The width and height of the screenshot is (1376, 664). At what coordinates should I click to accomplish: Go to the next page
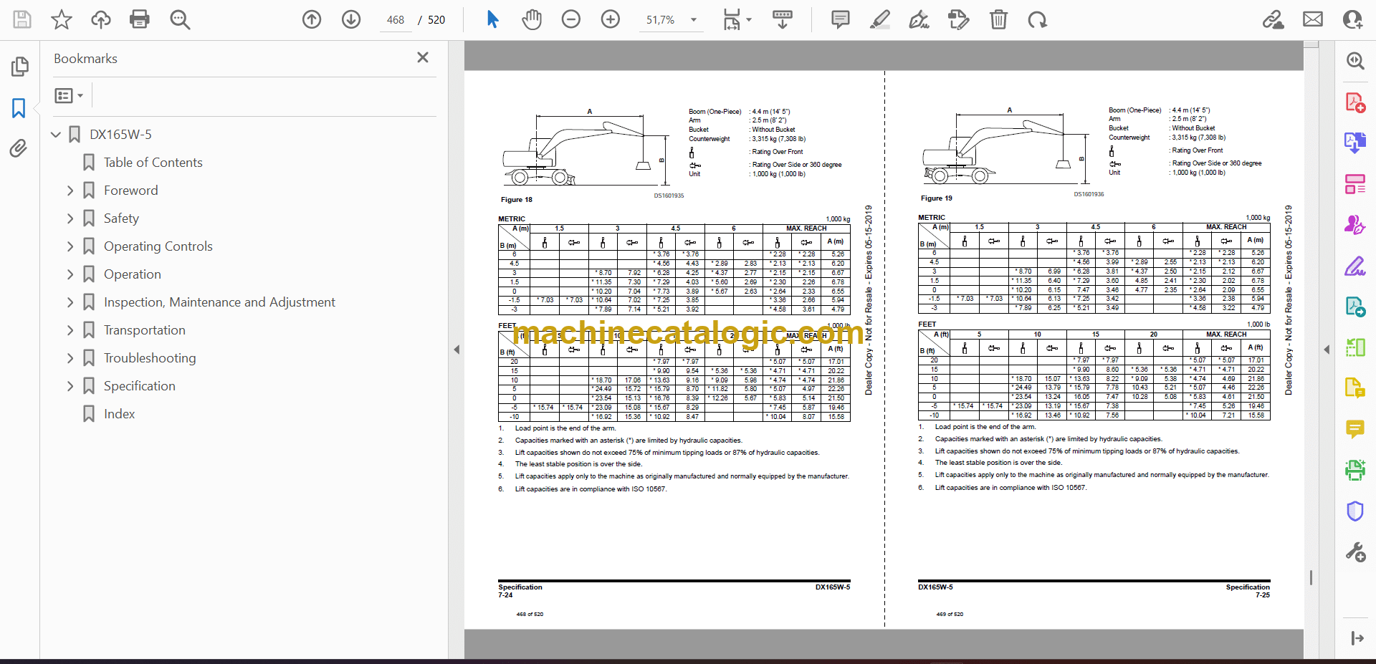[x=351, y=19]
